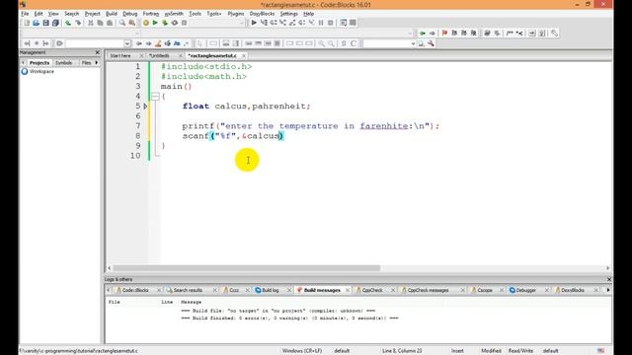This screenshot has width=632, height=355.
Task: Switch to the Search results tab
Action: 188,290
